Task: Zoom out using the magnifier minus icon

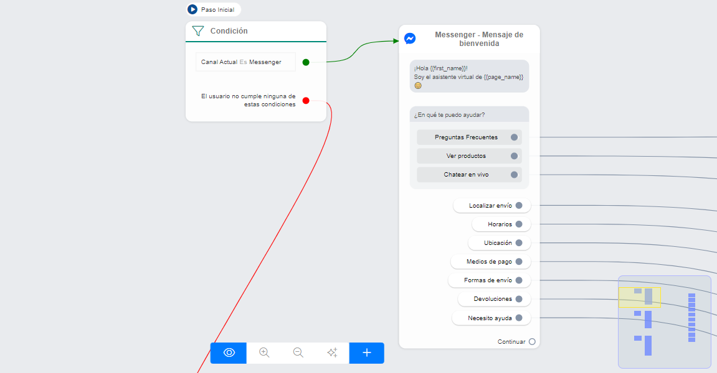Action: (298, 353)
